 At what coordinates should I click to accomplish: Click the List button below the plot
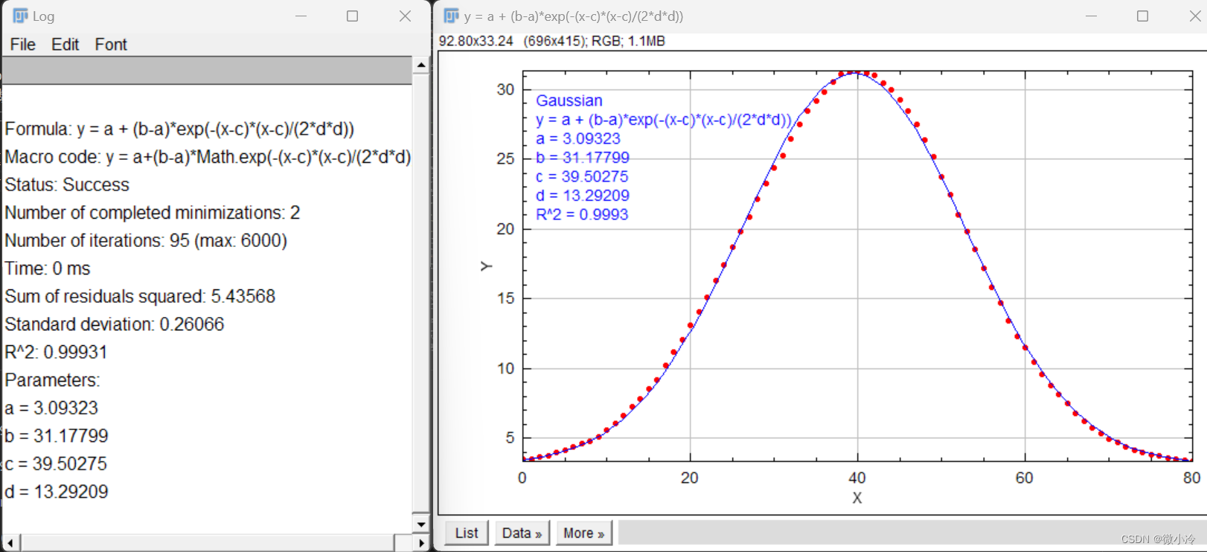pos(467,533)
